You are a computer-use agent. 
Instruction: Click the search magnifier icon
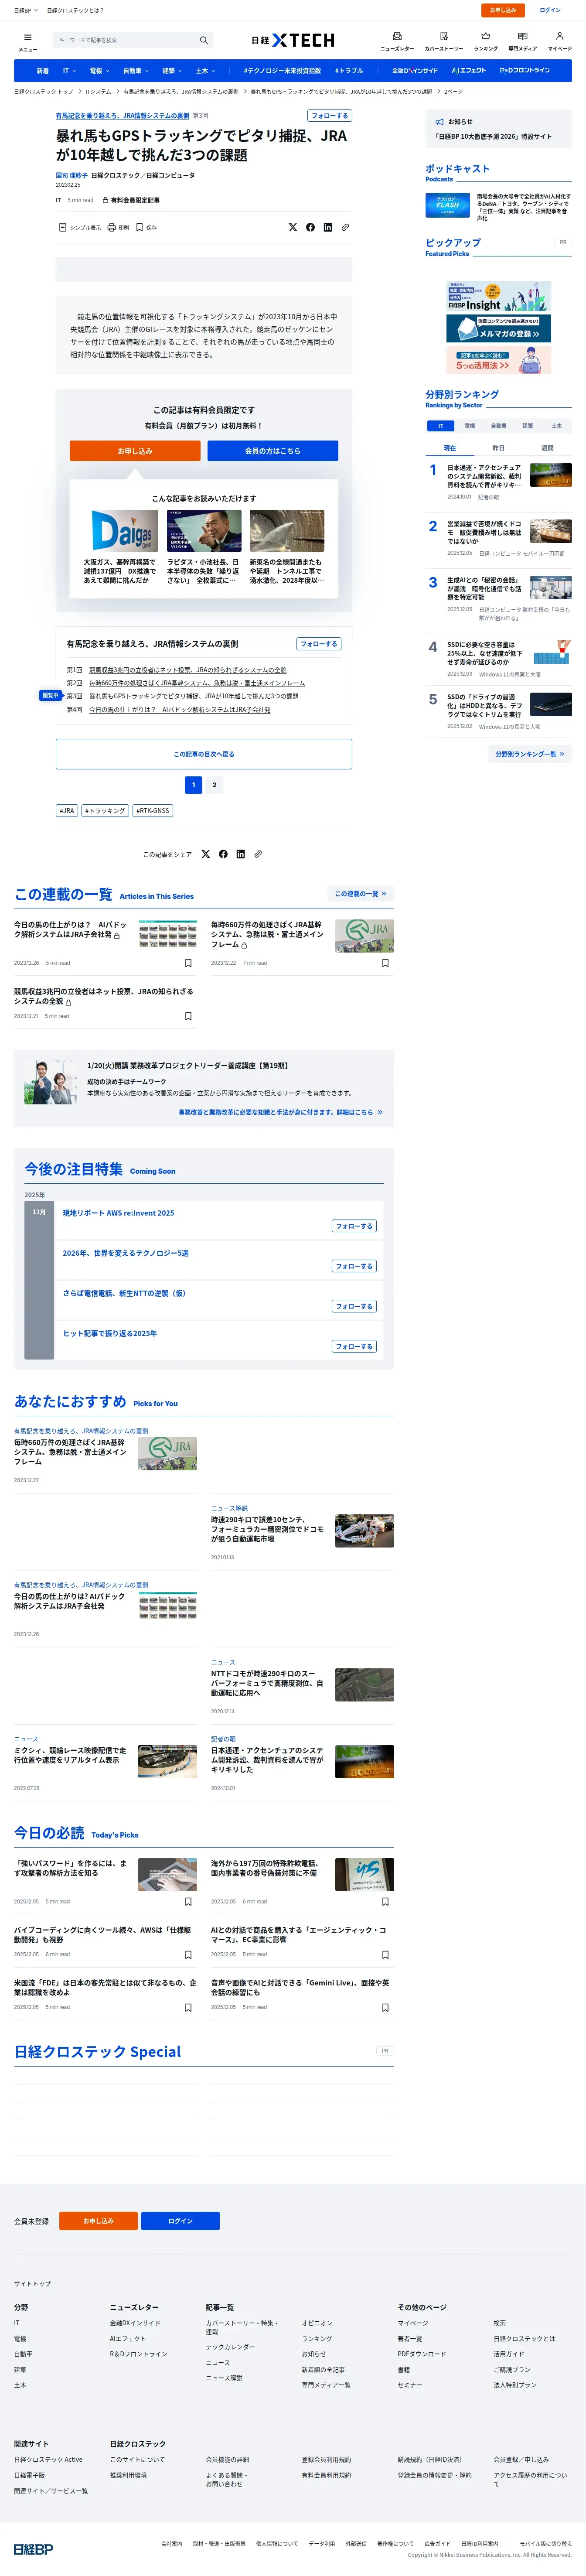pos(204,40)
